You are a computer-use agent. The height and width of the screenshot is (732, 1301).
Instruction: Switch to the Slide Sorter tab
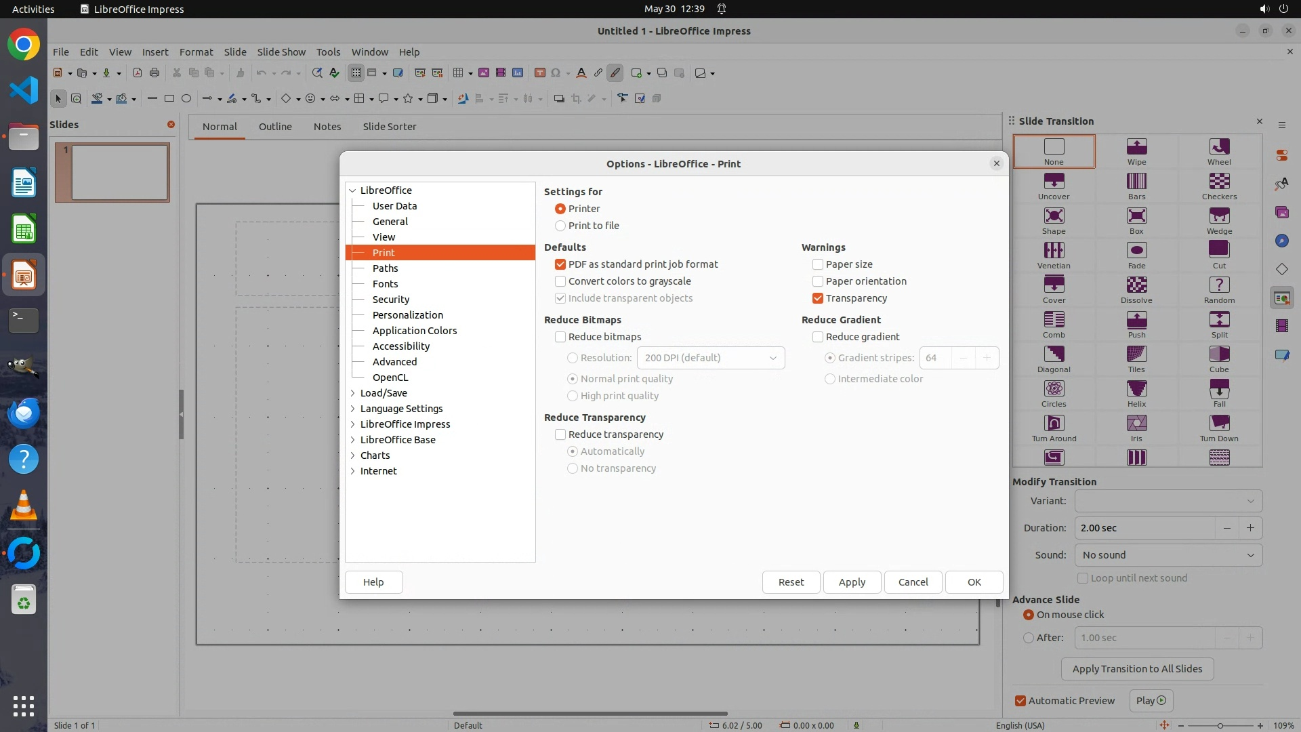click(389, 127)
